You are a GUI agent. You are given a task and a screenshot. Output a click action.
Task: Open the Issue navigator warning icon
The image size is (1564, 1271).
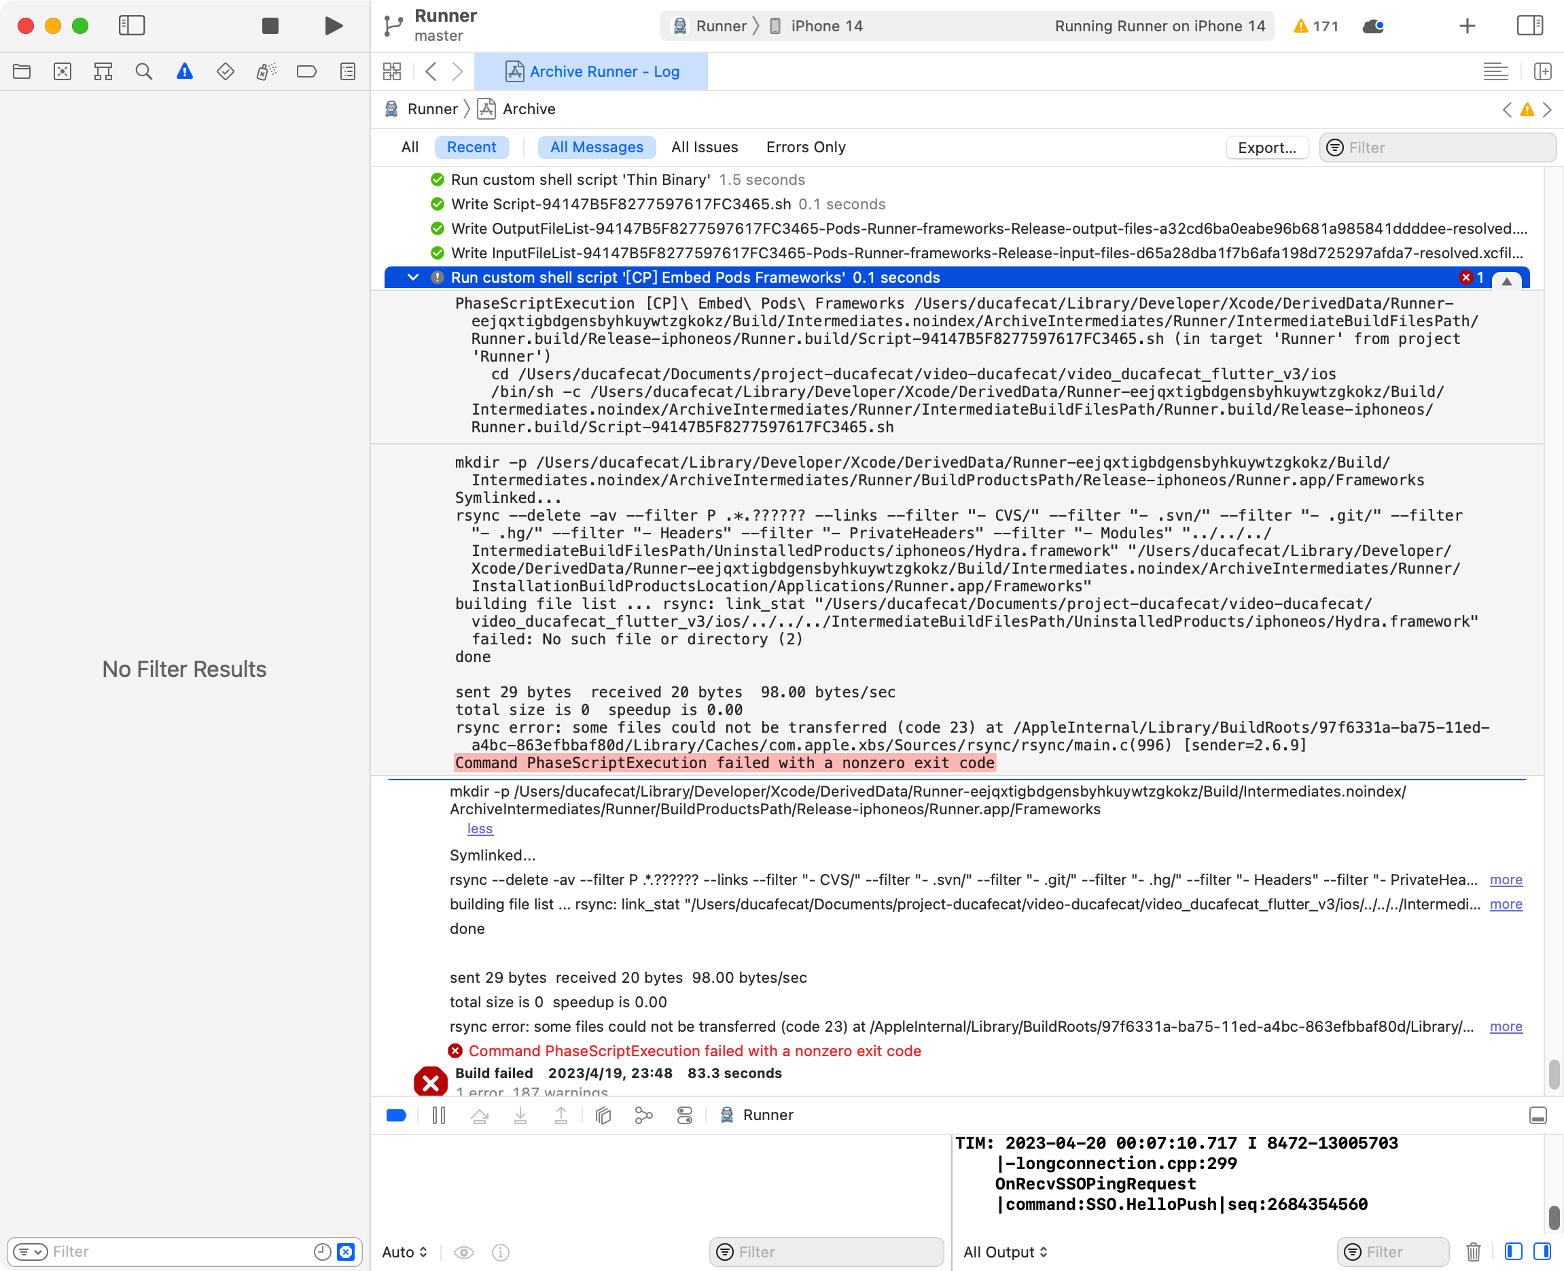185,71
